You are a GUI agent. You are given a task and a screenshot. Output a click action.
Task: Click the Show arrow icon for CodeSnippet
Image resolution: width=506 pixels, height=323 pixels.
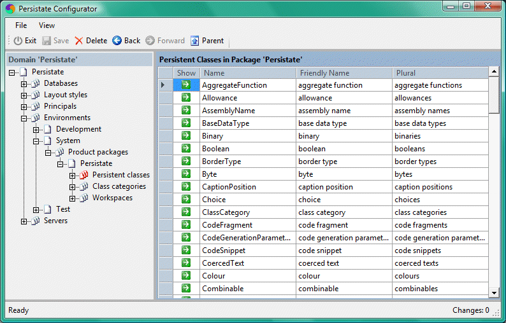tap(186, 250)
